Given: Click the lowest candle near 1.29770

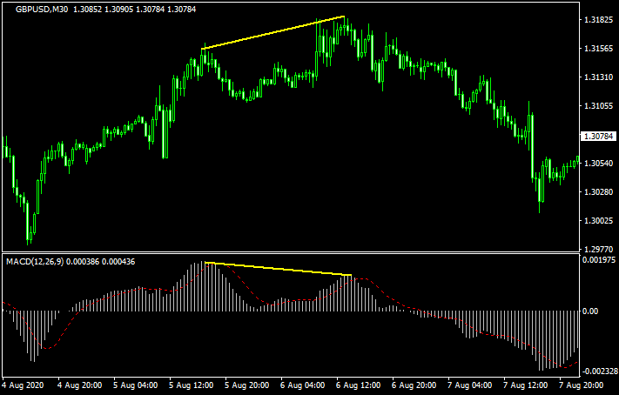Looking at the screenshot, I should 30,233.
